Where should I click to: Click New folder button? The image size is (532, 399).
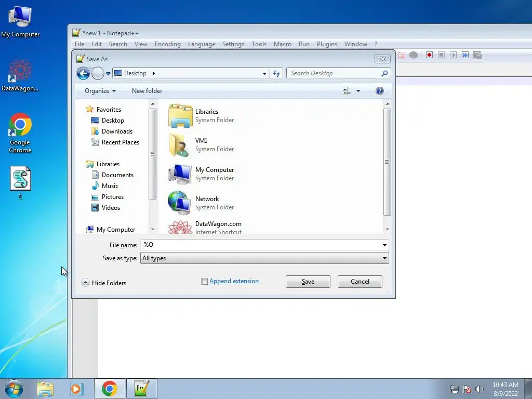pyautogui.click(x=147, y=91)
